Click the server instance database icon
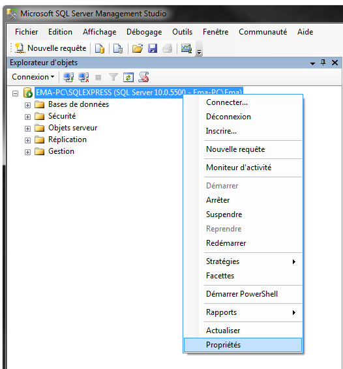This screenshot has height=369, width=343. 28,93
